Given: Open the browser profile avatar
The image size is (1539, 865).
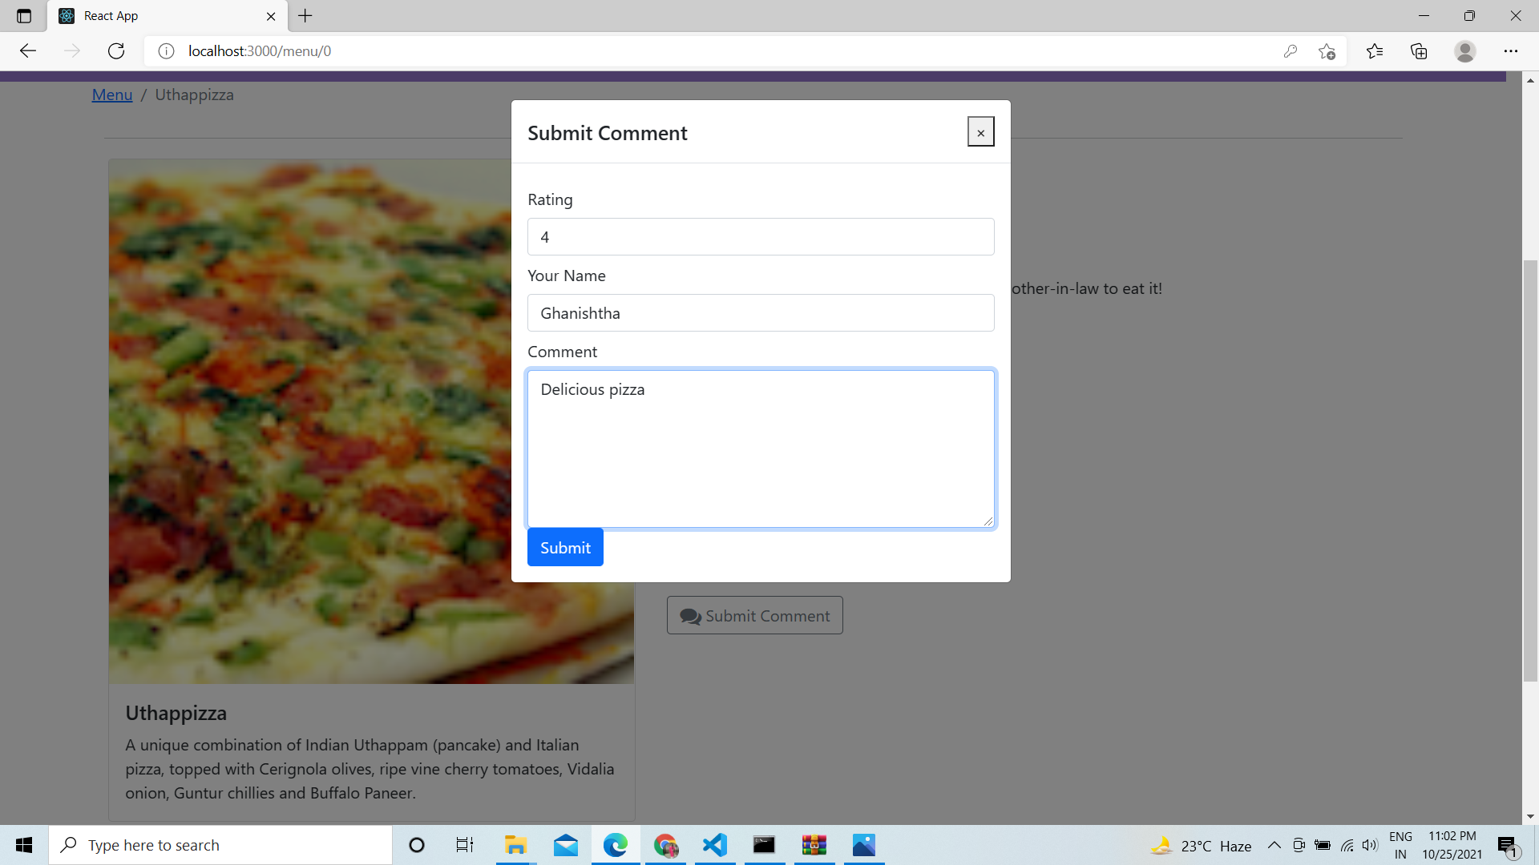Looking at the screenshot, I should click(x=1465, y=51).
